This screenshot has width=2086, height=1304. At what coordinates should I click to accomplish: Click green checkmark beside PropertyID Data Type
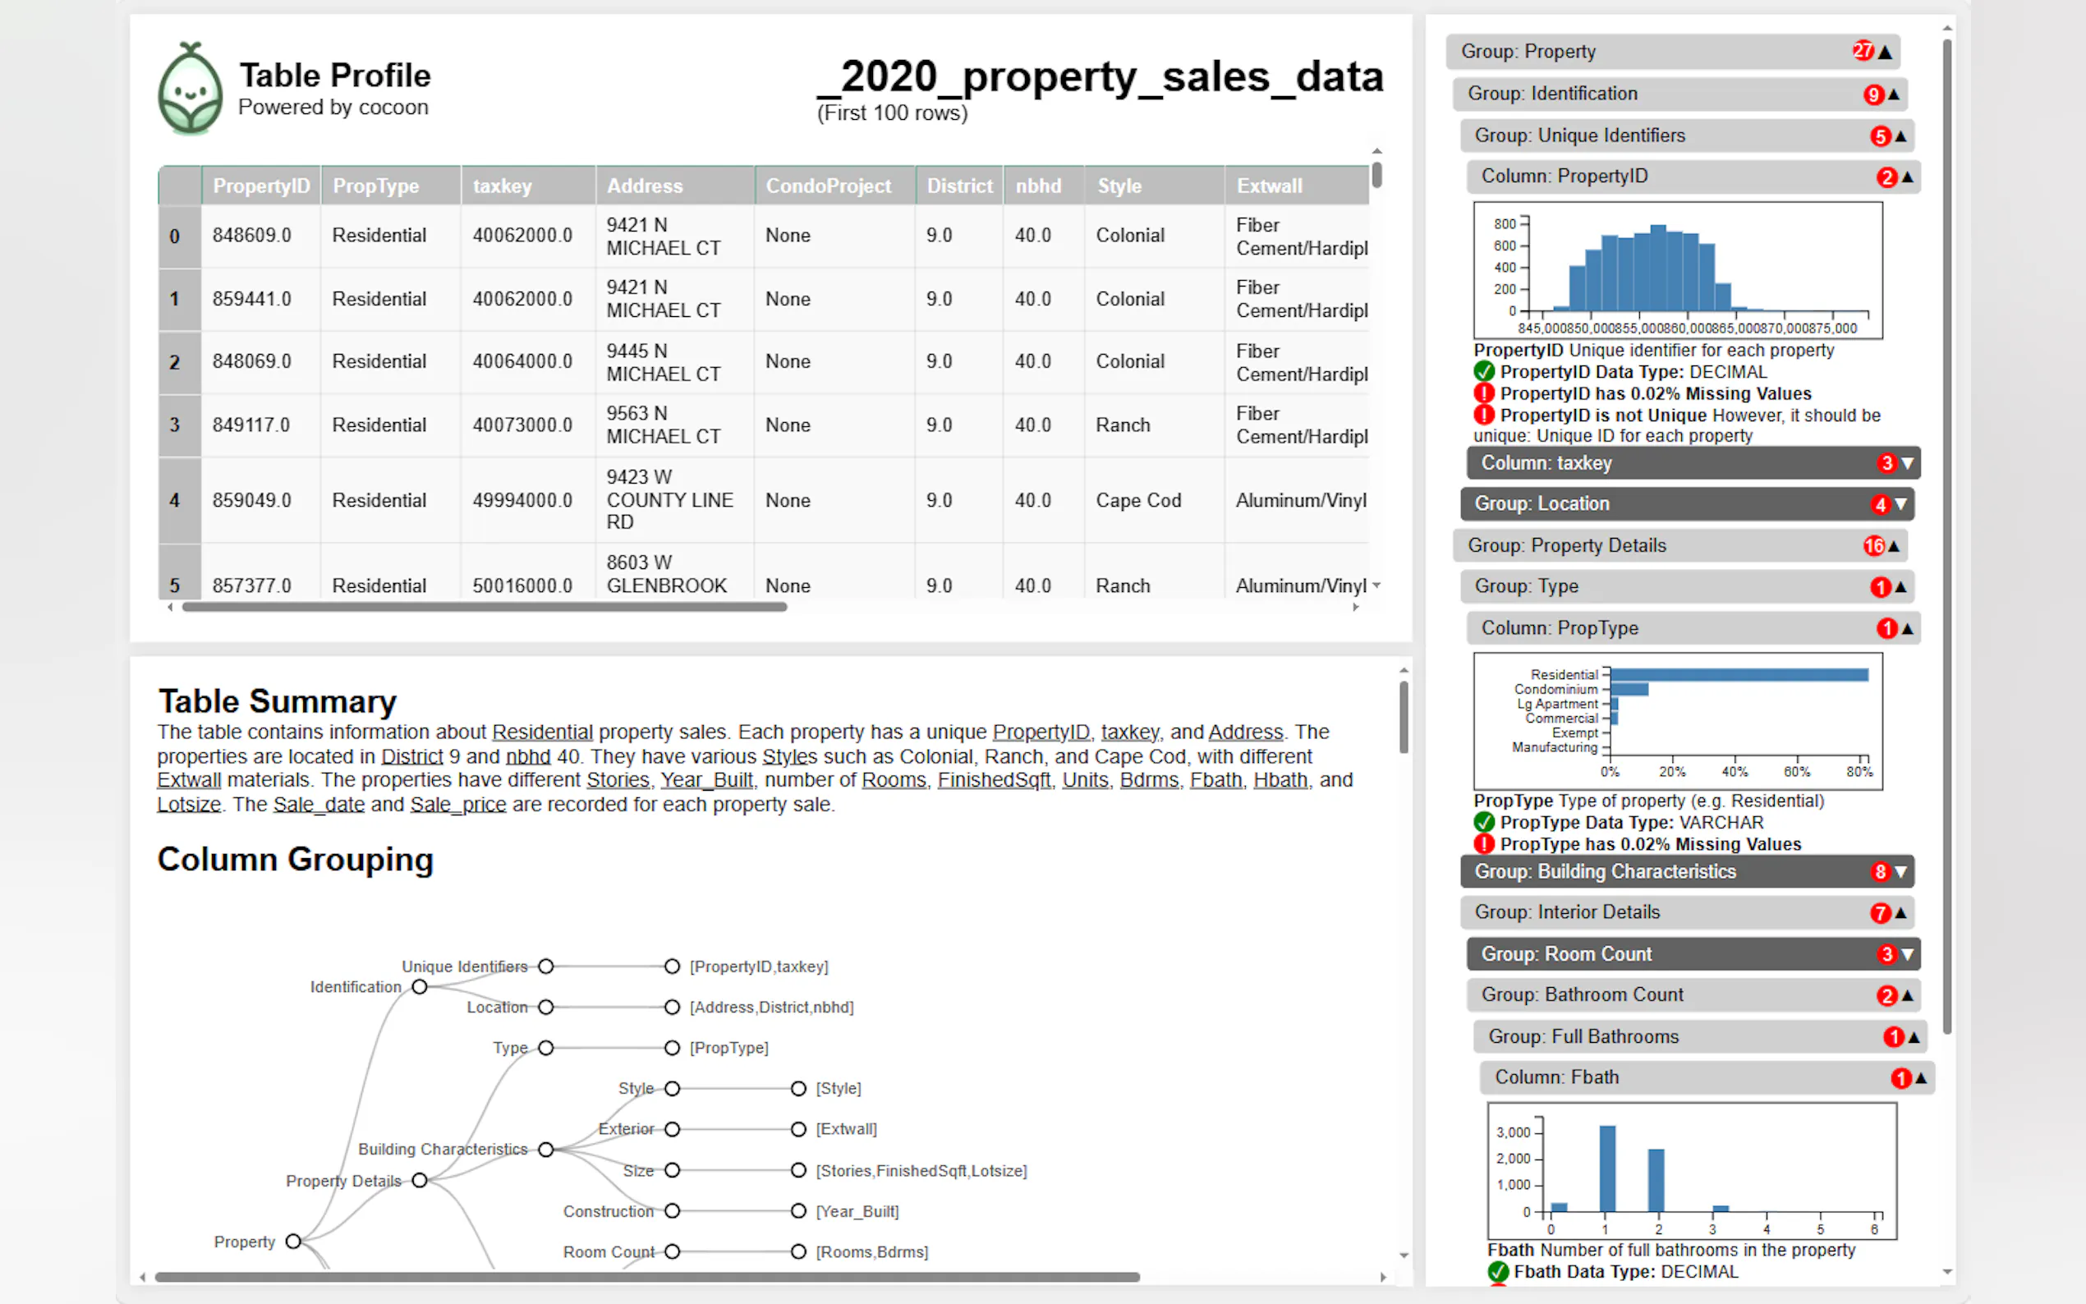pos(1483,372)
